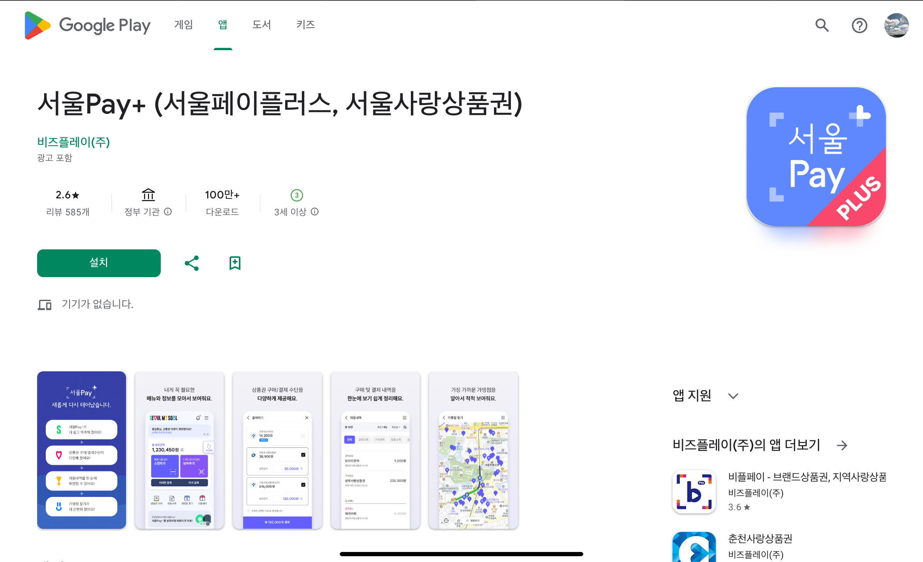The image size is (923, 562).
Task: Open developer link 비즈플레이(주)
Action: (73, 142)
